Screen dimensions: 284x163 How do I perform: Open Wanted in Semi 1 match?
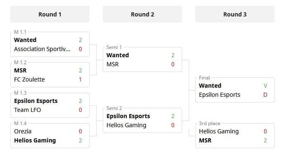pyautogui.click(x=118, y=55)
